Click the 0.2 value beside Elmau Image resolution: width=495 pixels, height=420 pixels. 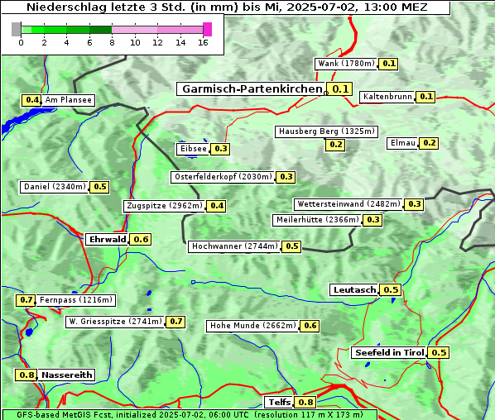pyautogui.click(x=429, y=143)
